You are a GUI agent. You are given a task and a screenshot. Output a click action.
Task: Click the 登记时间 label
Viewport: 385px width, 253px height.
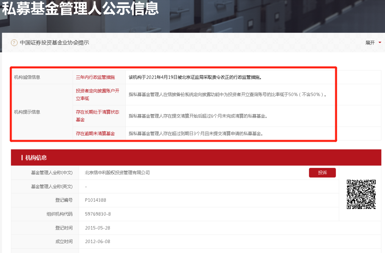click(64, 228)
